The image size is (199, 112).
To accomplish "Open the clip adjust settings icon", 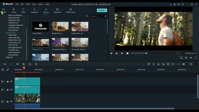I will click(x=36, y=64).
